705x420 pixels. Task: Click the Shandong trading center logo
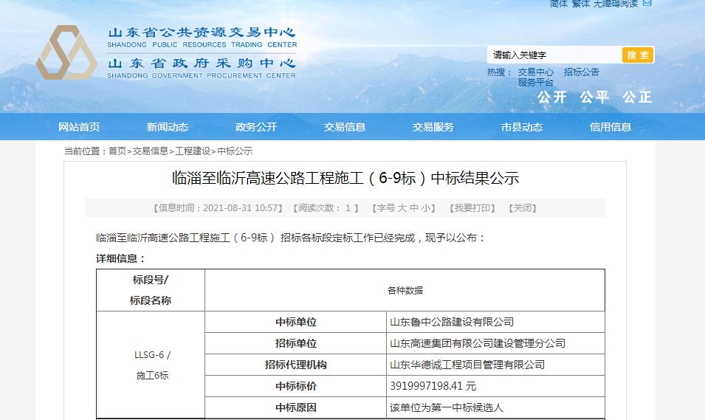click(x=66, y=53)
